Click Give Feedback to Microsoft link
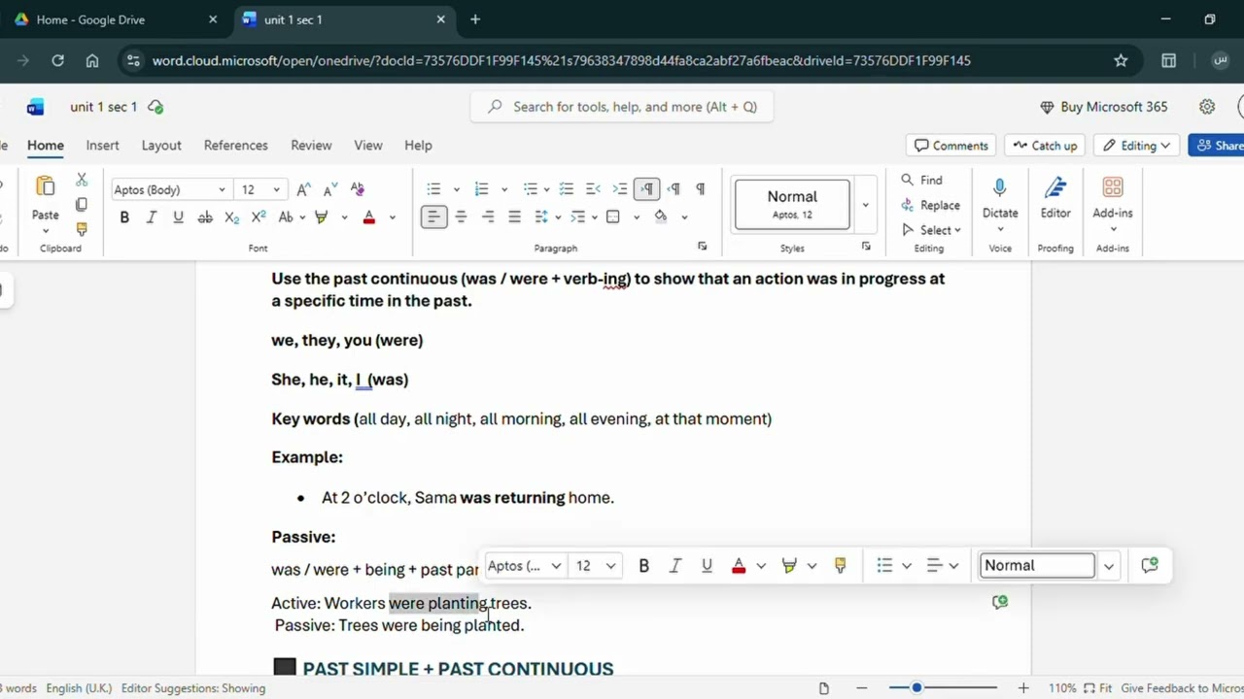1244x699 pixels. click(x=1182, y=688)
